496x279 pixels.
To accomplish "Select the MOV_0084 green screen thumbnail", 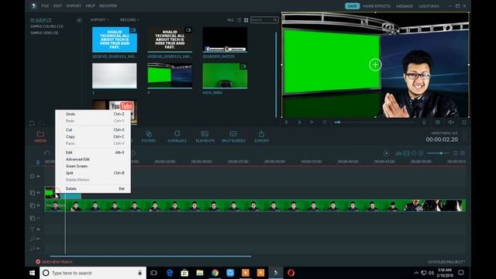I will pyautogui.click(x=225, y=76).
